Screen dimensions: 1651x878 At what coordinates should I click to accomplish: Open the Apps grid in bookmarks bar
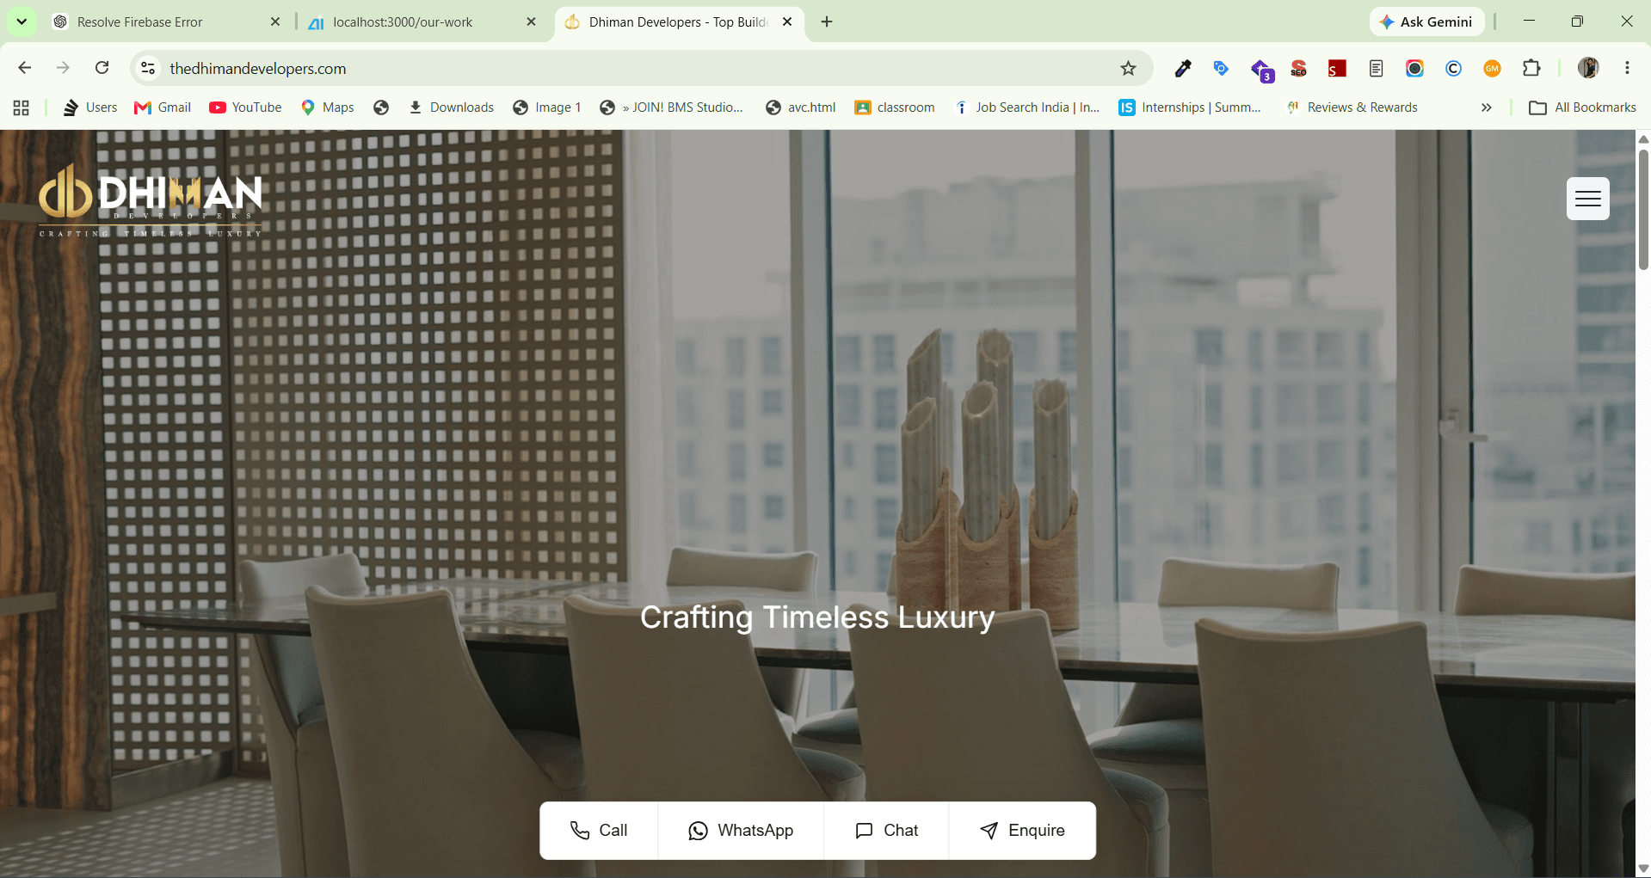pyautogui.click(x=22, y=107)
